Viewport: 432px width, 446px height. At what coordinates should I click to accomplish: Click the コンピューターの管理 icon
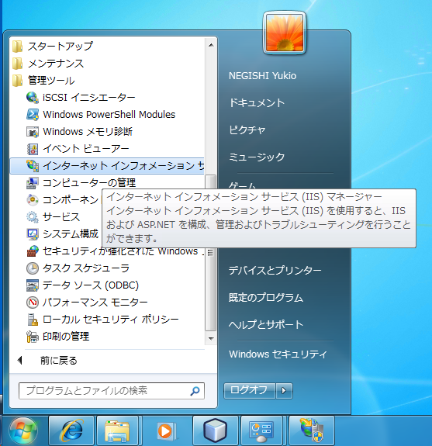[33, 183]
